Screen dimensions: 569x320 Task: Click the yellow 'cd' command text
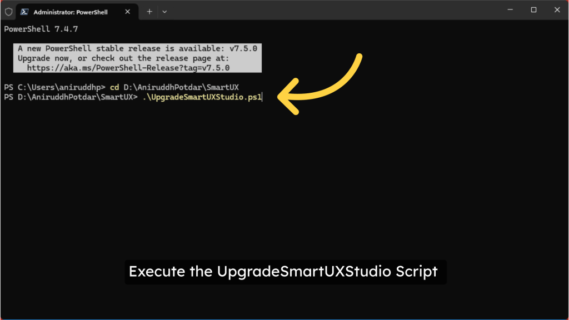click(114, 88)
